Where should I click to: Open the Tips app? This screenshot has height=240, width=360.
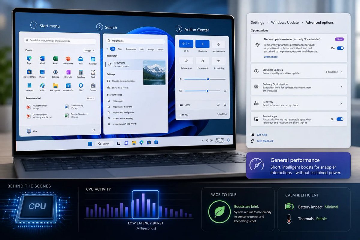tap(81, 85)
